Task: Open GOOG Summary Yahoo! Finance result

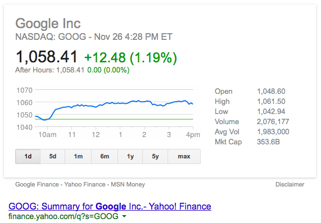Action: pyautogui.click(x=110, y=206)
